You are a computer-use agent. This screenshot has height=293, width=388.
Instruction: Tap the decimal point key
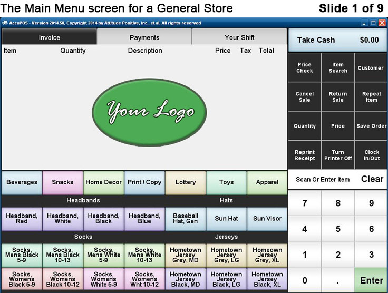coord(338,280)
